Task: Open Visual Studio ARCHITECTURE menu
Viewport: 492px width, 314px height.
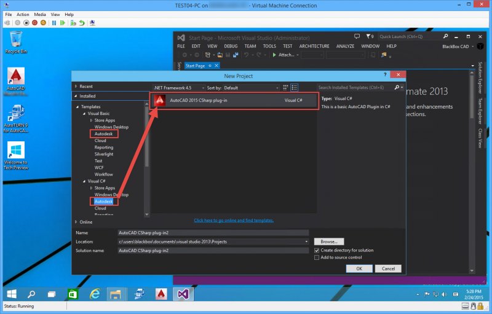Action: click(314, 46)
